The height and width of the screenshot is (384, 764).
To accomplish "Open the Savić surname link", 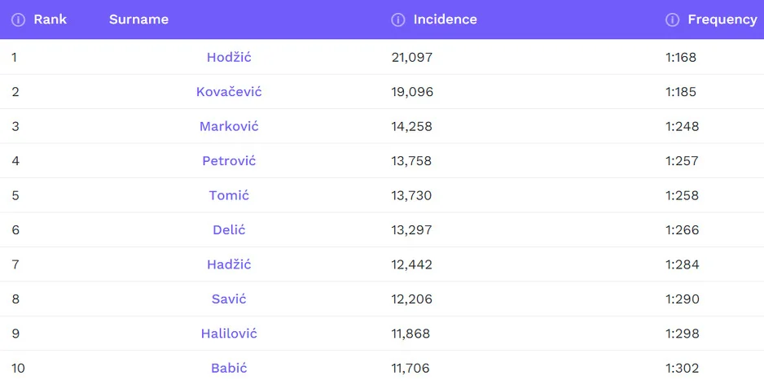I will [x=229, y=299].
